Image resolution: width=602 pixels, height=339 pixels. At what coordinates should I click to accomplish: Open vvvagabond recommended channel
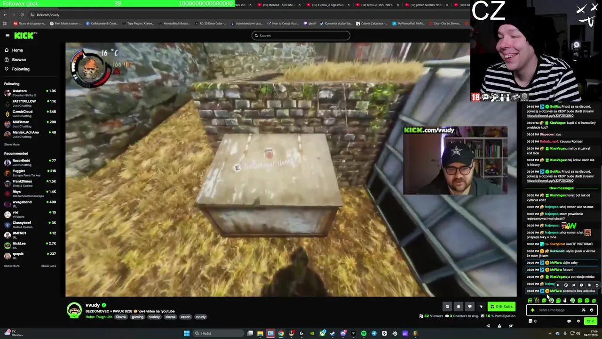click(30, 204)
